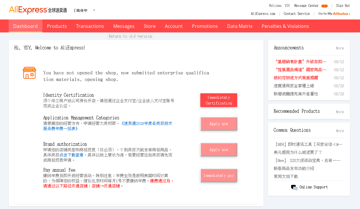Open the Store menu

pos(150,26)
